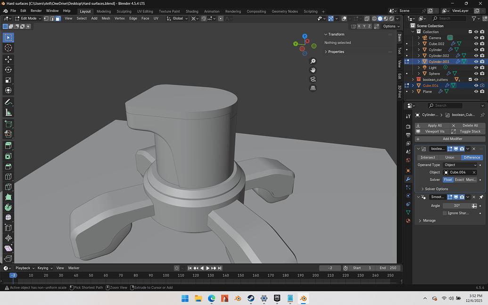Viewport: 488px width, 305px height.
Task: Toggle render visibility for Light
Action: (x=482, y=68)
